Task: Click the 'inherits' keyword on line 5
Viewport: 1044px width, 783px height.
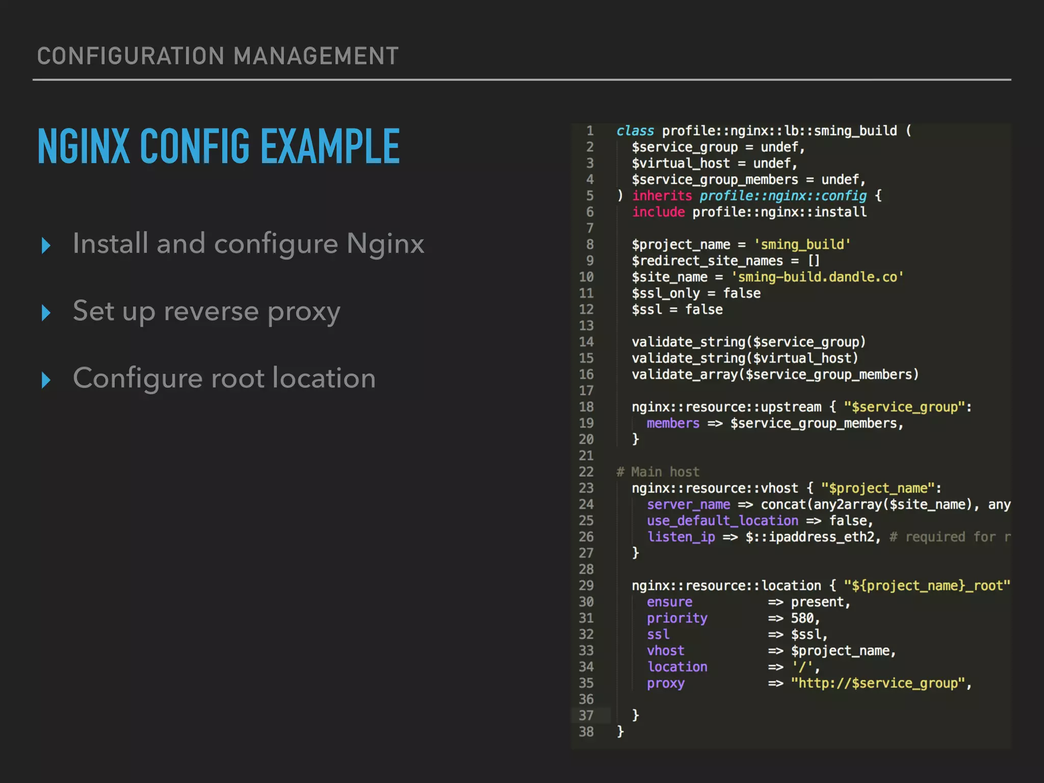Action: pyautogui.click(x=662, y=196)
